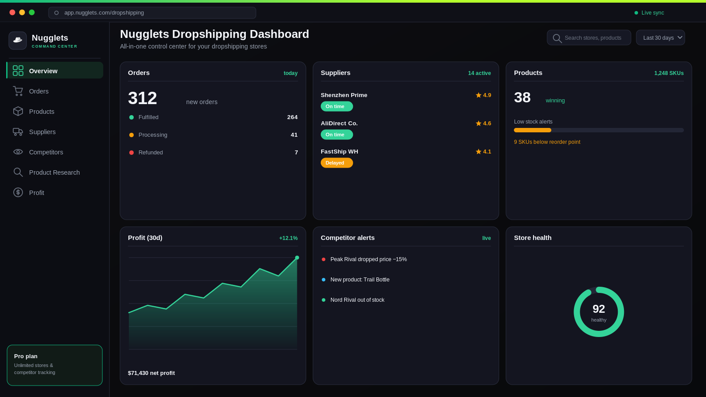Open the Last 30 days dropdown

click(661, 37)
